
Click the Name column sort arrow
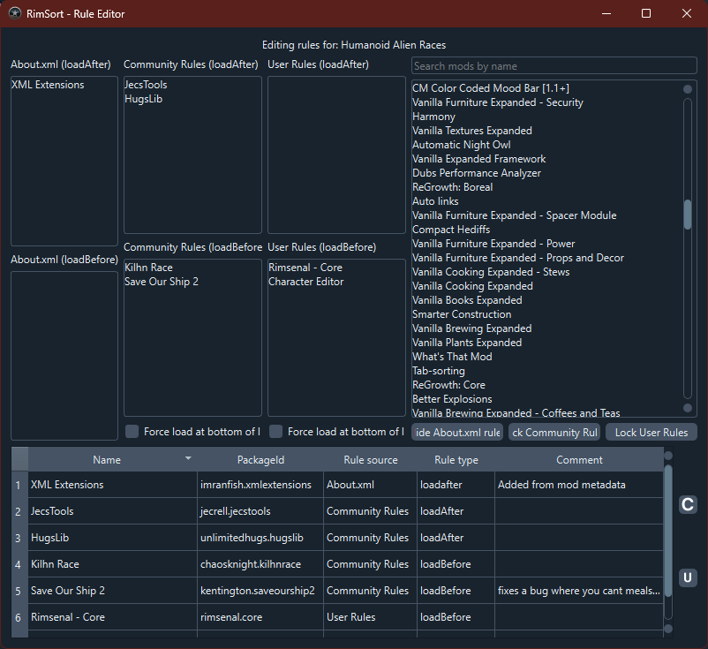[x=188, y=458]
